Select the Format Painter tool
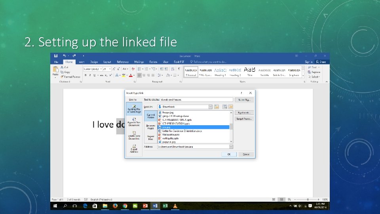Screen dimensions: 380x214 click(70, 76)
